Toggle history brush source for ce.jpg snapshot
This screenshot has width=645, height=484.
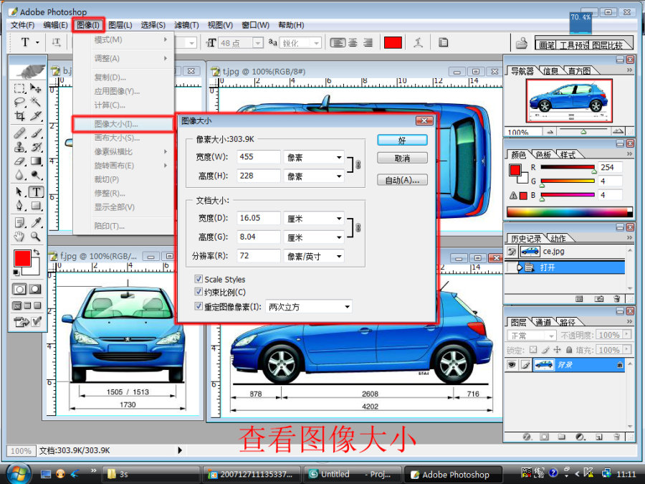pos(511,251)
